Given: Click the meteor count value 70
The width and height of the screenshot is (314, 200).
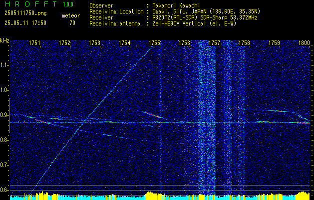Looking at the screenshot, I should [x=72, y=23].
